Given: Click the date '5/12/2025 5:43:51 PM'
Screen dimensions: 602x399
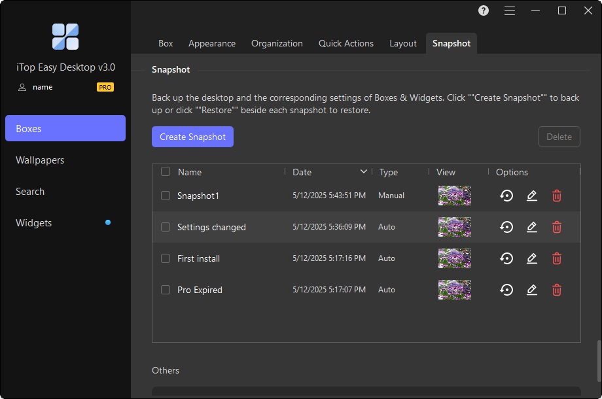Looking at the screenshot, I should pos(329,196).
